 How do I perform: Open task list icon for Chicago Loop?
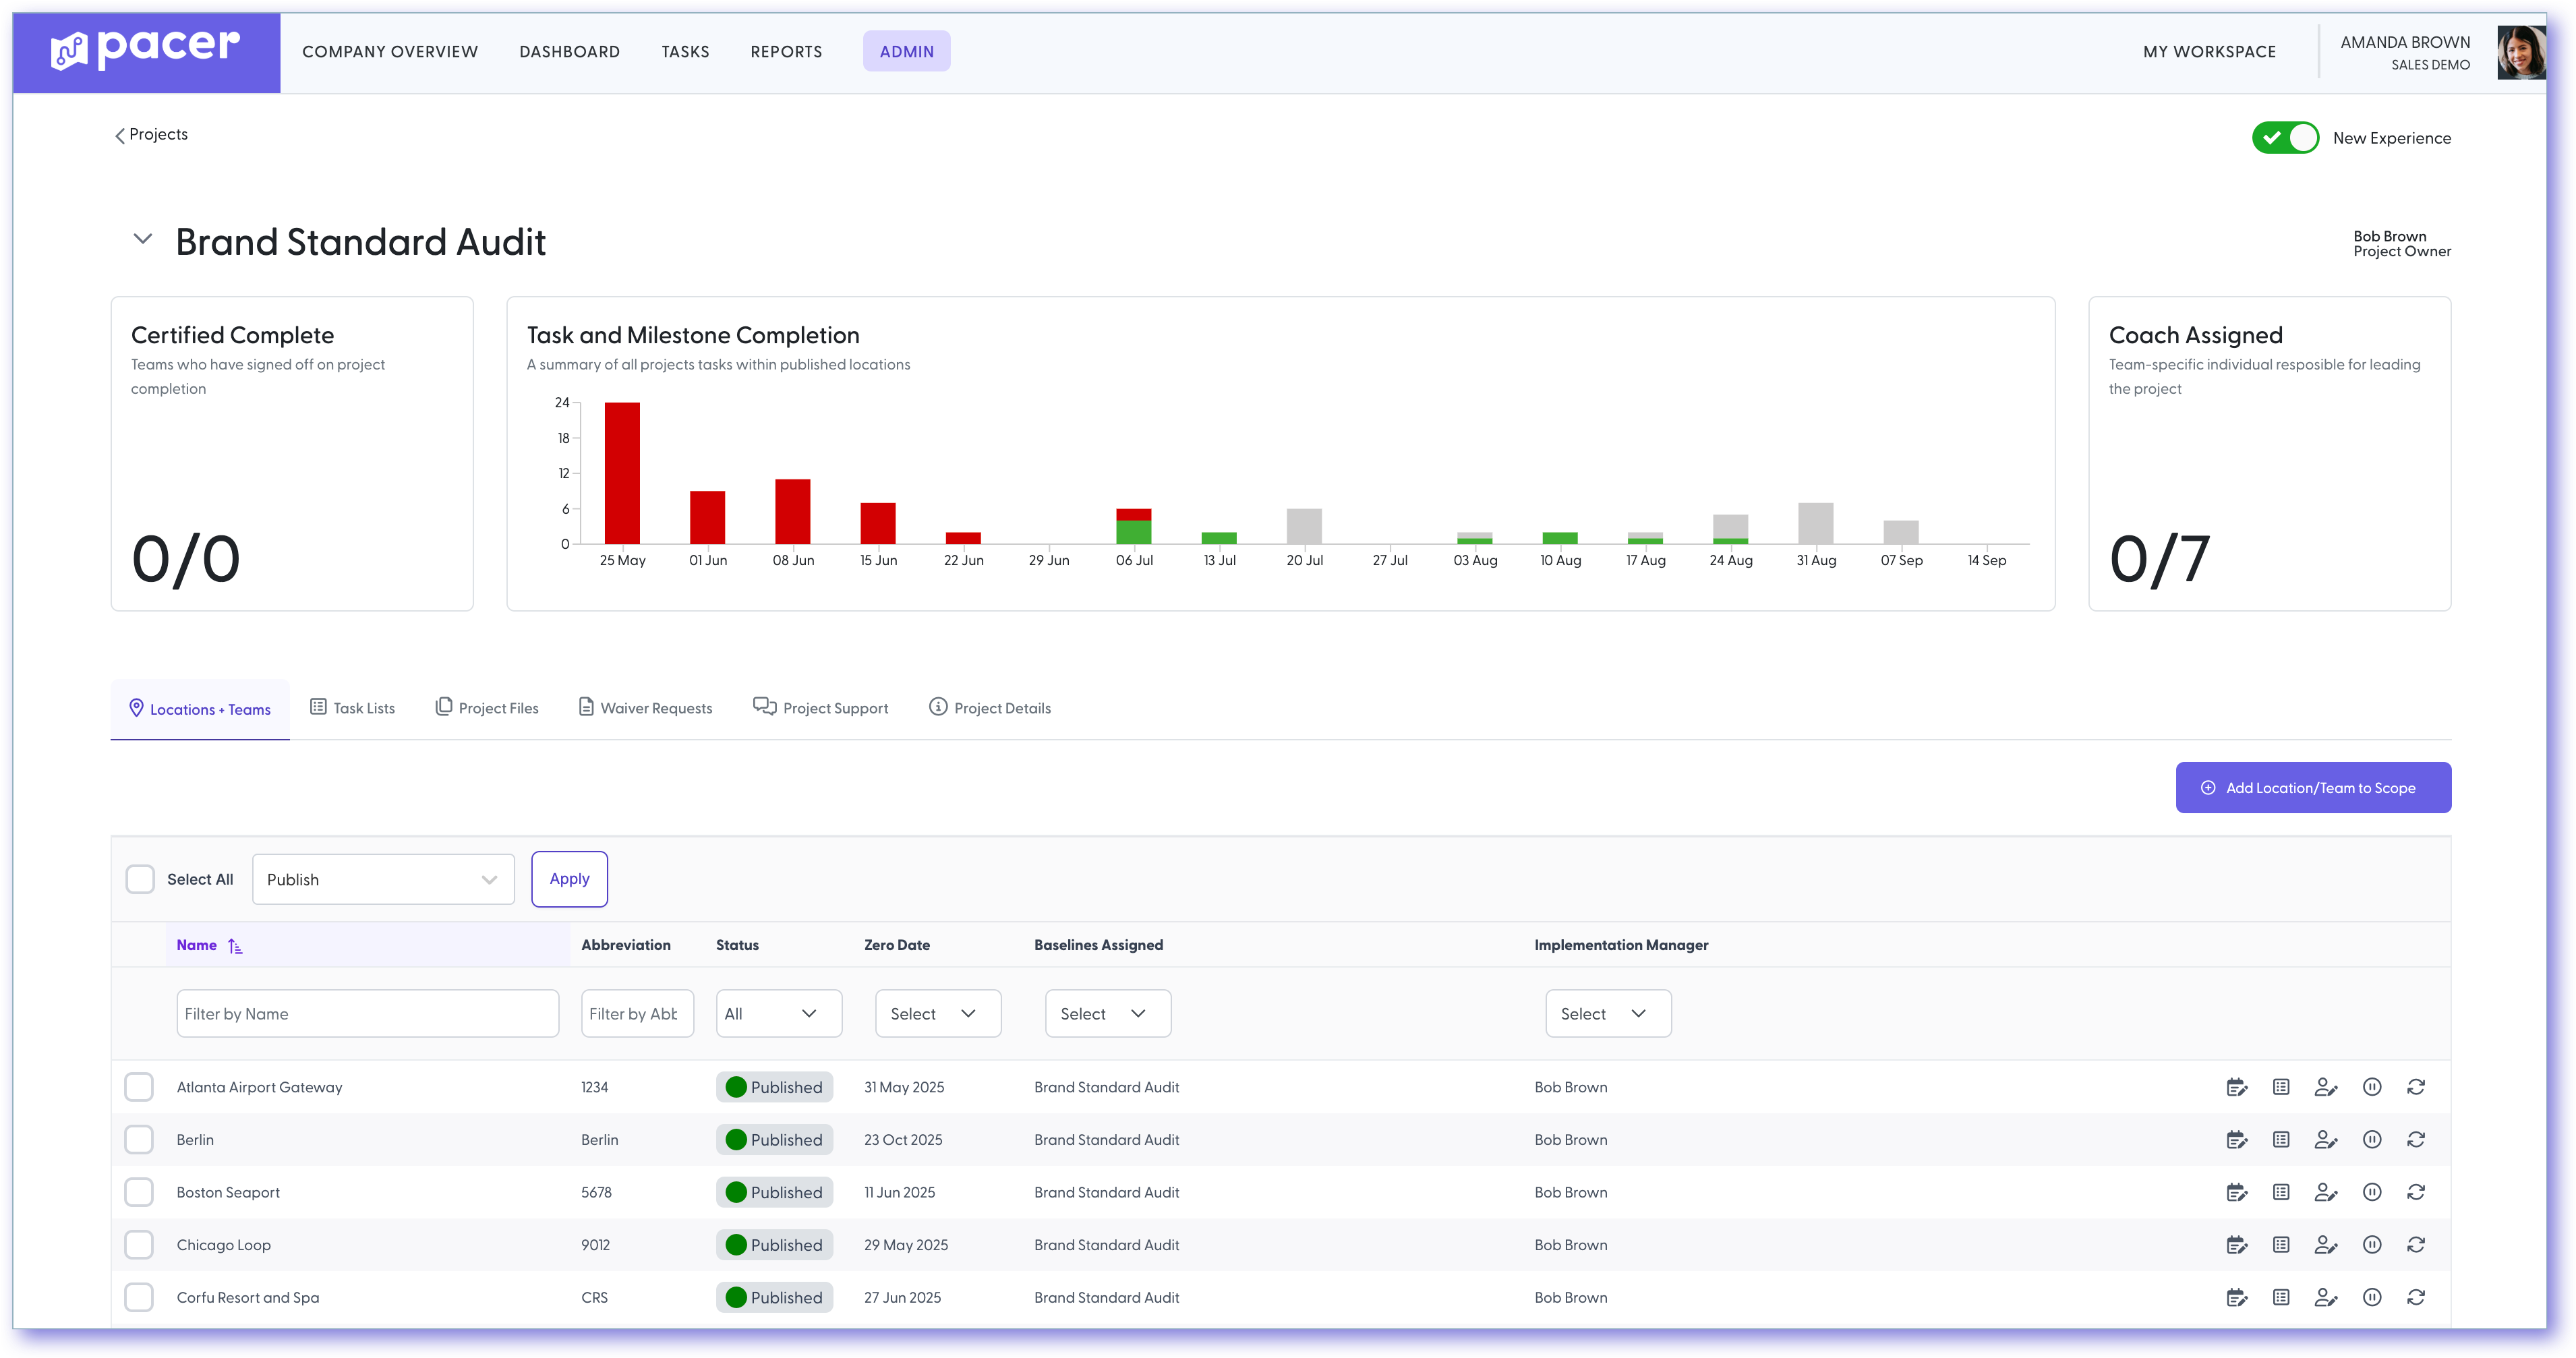(2281, 1245)
